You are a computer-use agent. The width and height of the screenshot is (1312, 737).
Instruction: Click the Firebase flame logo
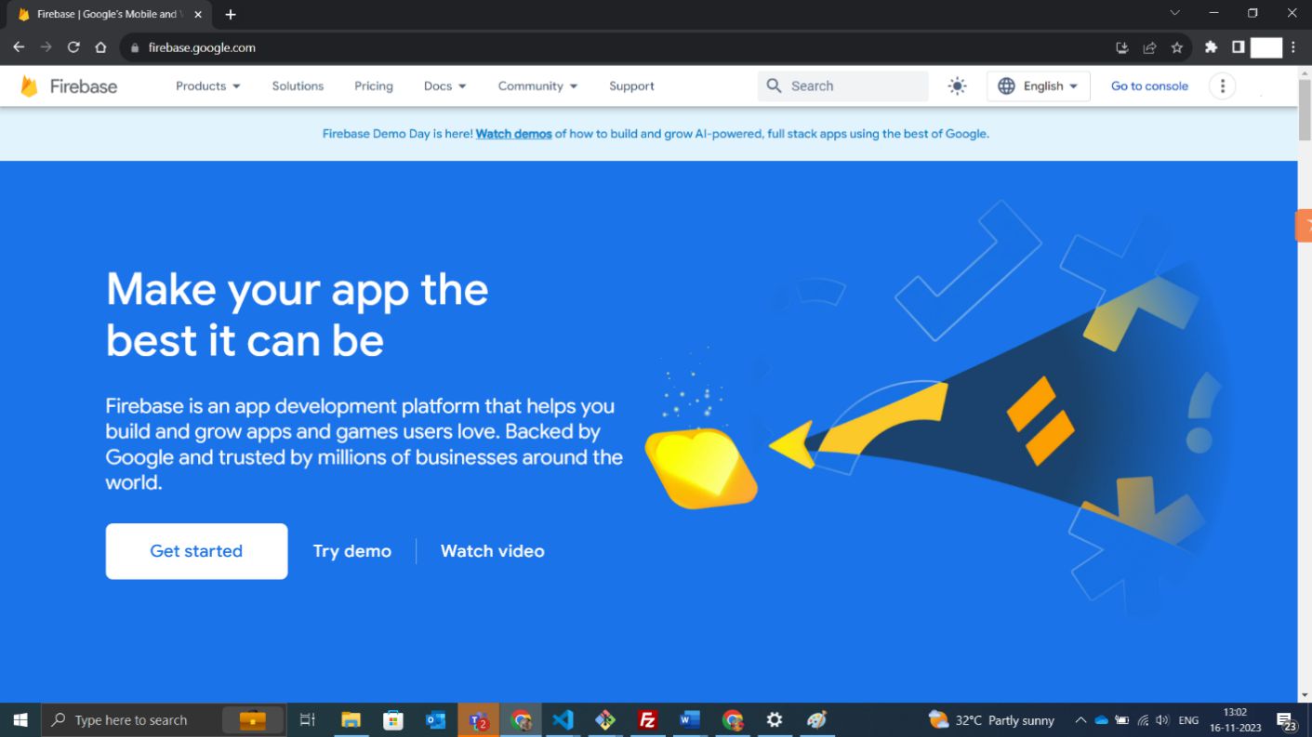pos(29,86)
